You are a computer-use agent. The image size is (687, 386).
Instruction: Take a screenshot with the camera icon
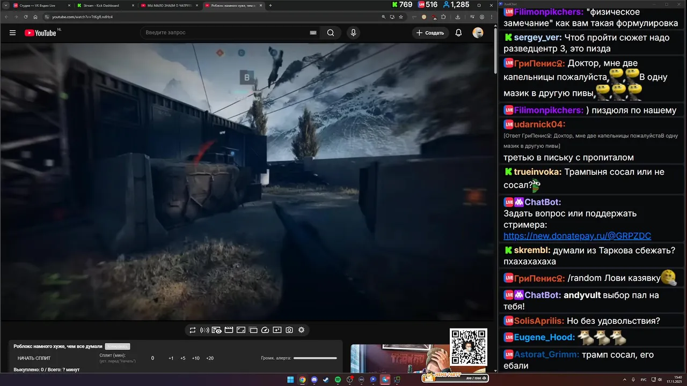pyautogui.click(x=289, y=330)
